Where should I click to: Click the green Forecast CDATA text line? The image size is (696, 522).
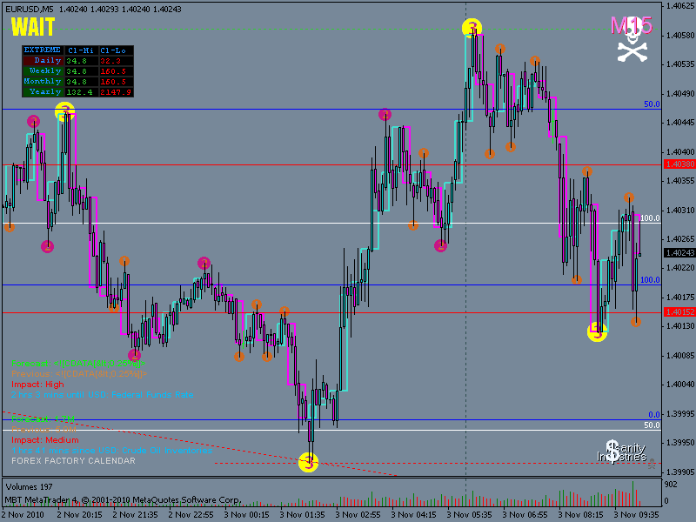tap(78, 364)
